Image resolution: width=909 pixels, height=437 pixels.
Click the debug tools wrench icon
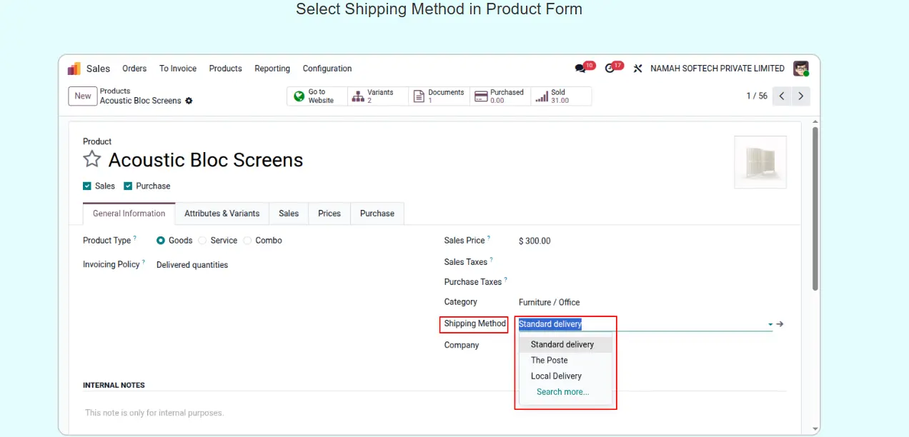638,69
